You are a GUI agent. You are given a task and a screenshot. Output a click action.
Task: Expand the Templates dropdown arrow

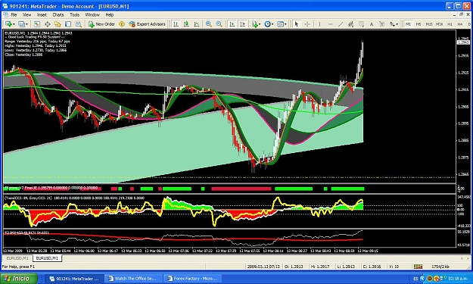[x=285, y=24]
